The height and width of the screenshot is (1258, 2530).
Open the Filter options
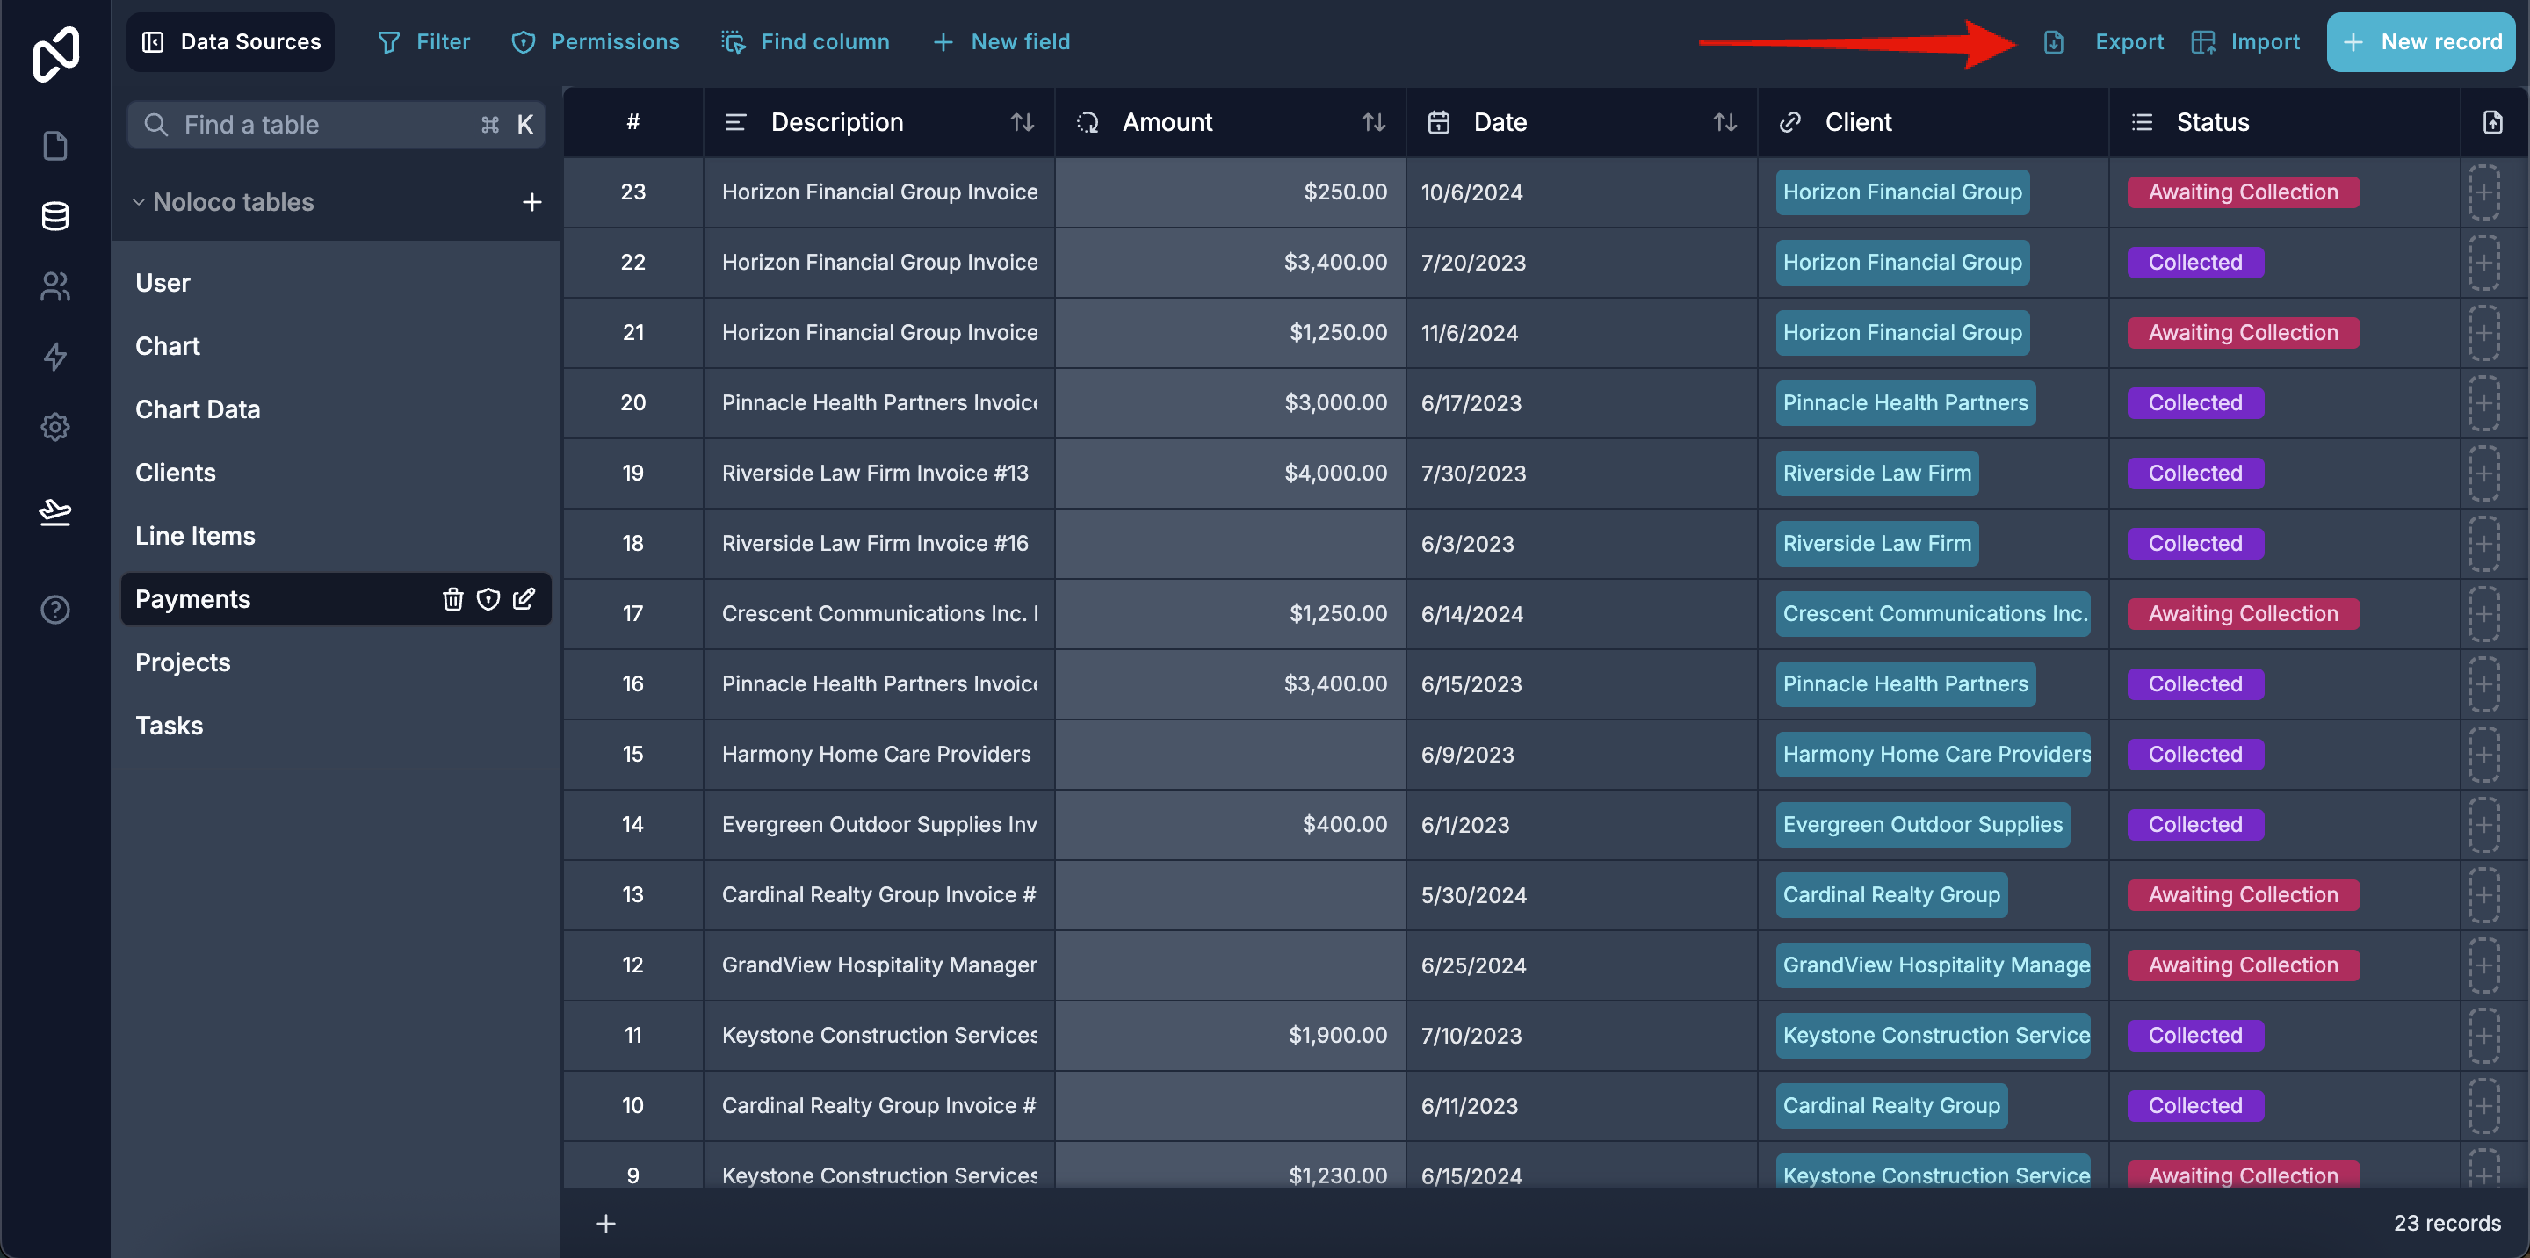tap(424, 42)
